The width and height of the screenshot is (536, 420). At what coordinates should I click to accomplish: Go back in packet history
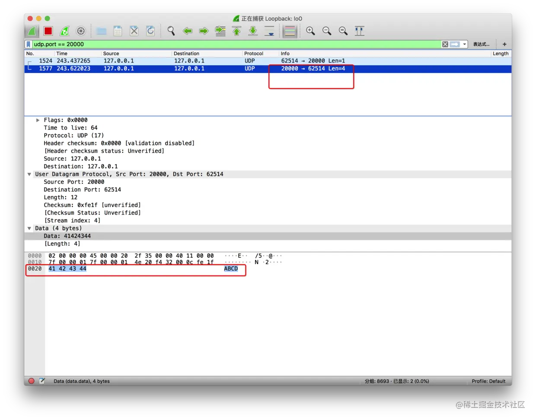point(188,31)
